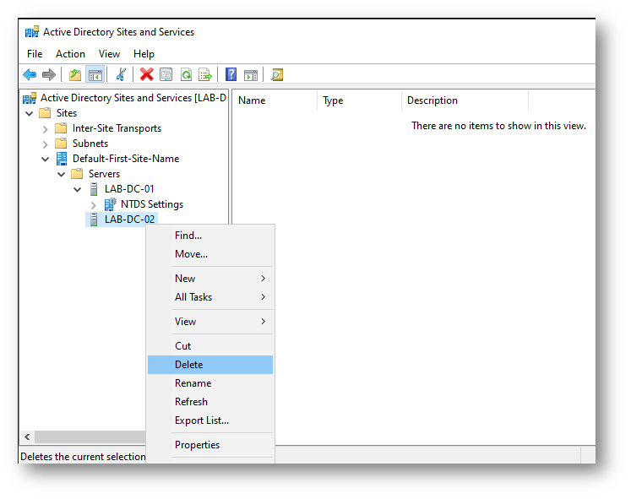This screenshot has height=499, width=631.
Task: Collapse the Sites tree node
Action: coord(29,113)
